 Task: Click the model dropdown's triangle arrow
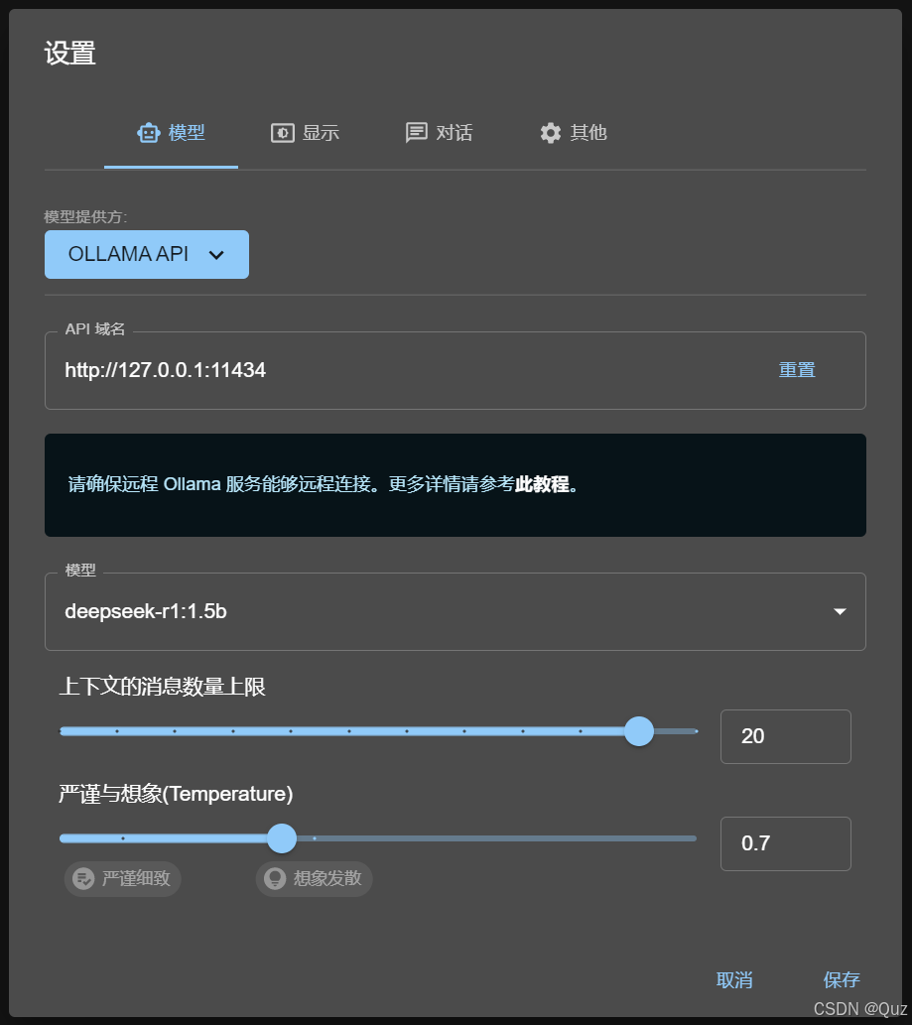[x=841, y=612]
